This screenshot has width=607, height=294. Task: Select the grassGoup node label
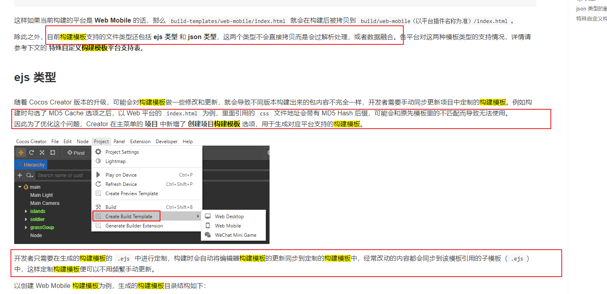[42, 227]
